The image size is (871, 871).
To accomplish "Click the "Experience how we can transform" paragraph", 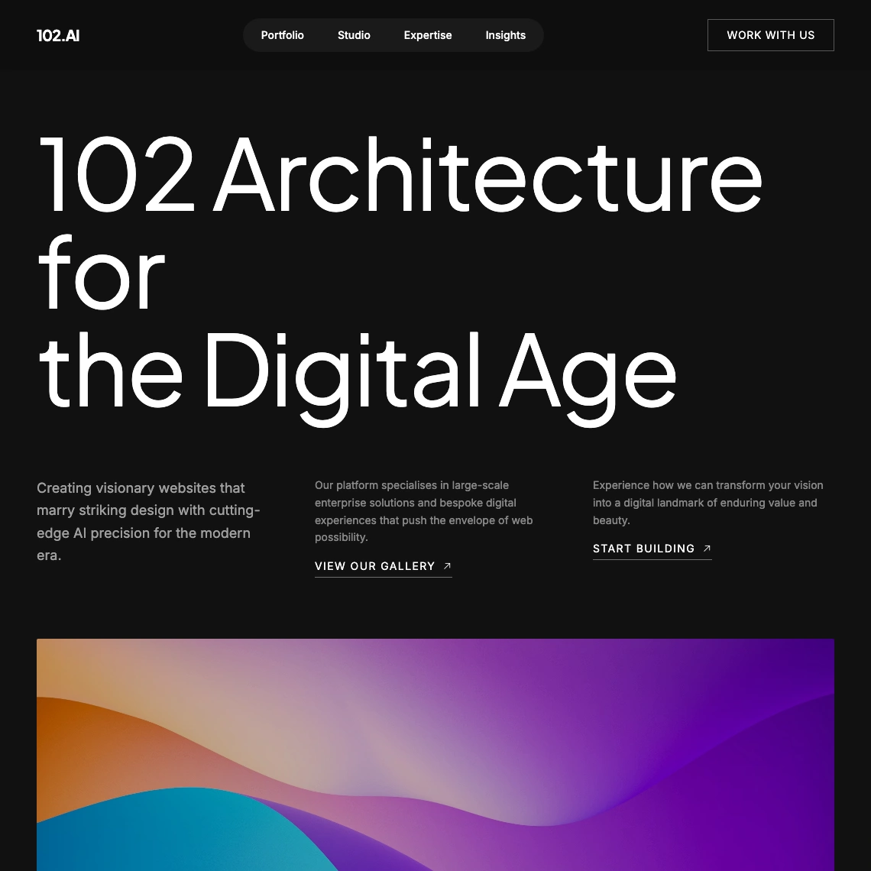I will 707,502.
